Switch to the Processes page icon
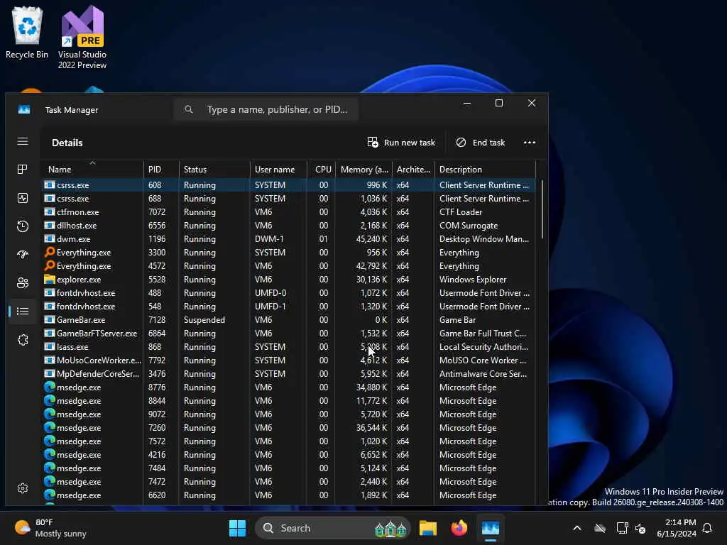 22,170
